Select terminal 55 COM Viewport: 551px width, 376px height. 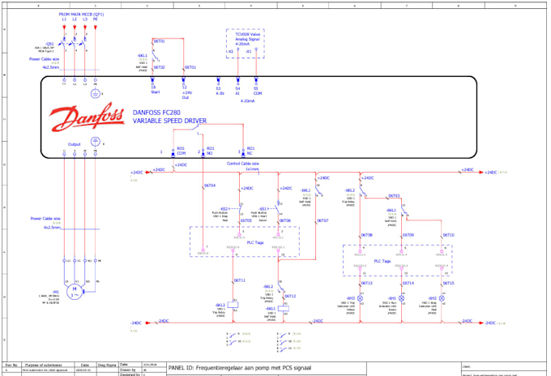pyautogui.click(x=256, y=80)
